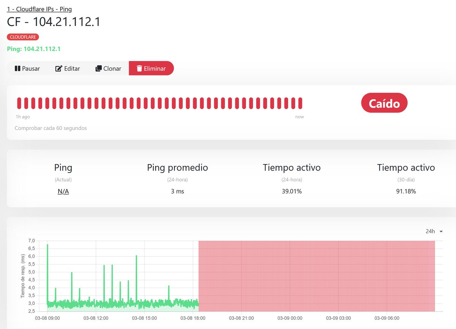Click the '03-08 18:00' x-axis label
Viewport: 456px width, 329px height.
(x=193, y=318)
